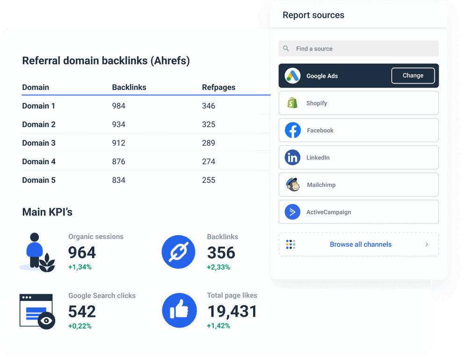The image size is (464, 357).
Task: Click the Total page likes label
Action: coord(232,295)
